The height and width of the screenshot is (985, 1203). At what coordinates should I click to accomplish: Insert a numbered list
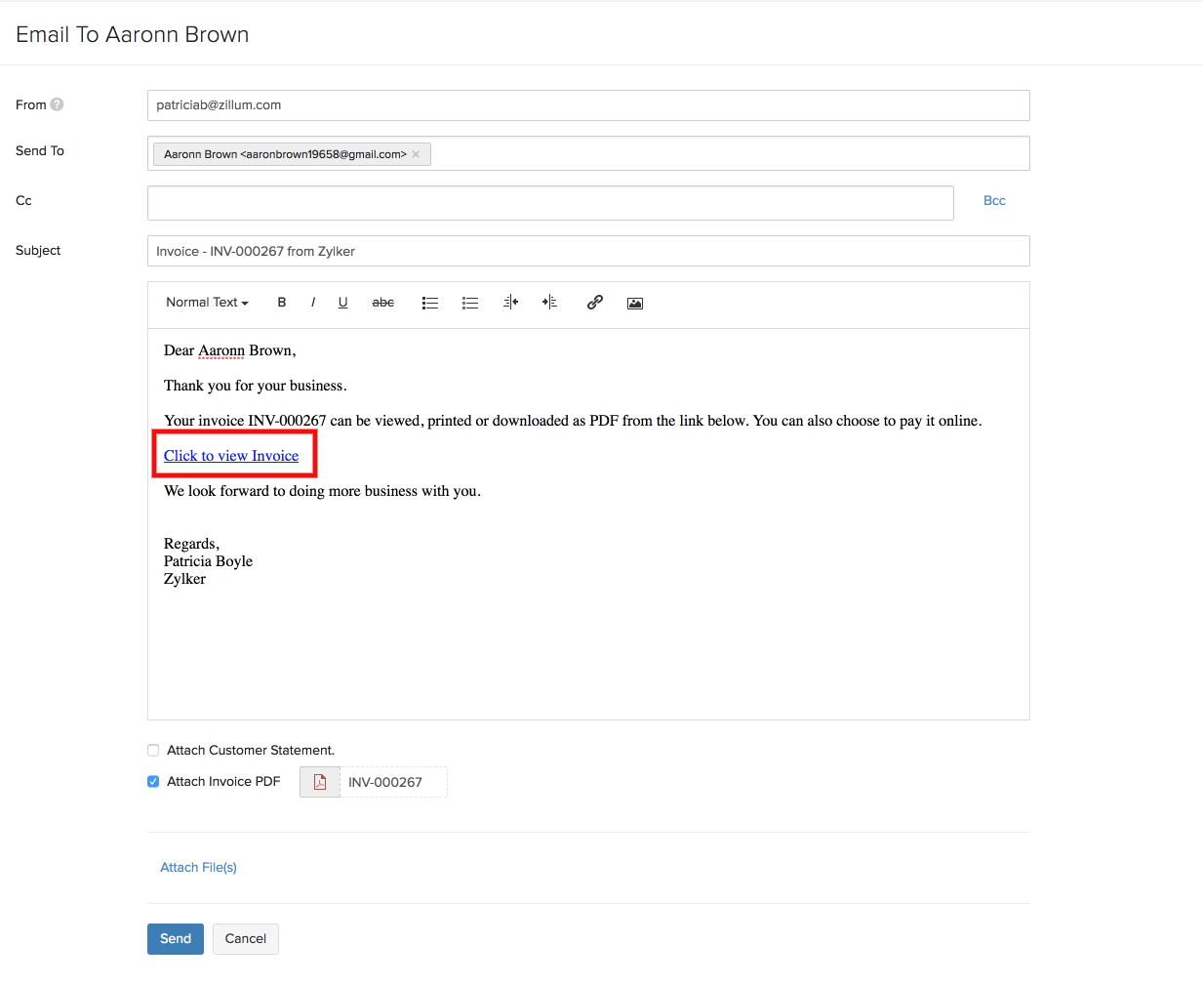pos(470,303)
